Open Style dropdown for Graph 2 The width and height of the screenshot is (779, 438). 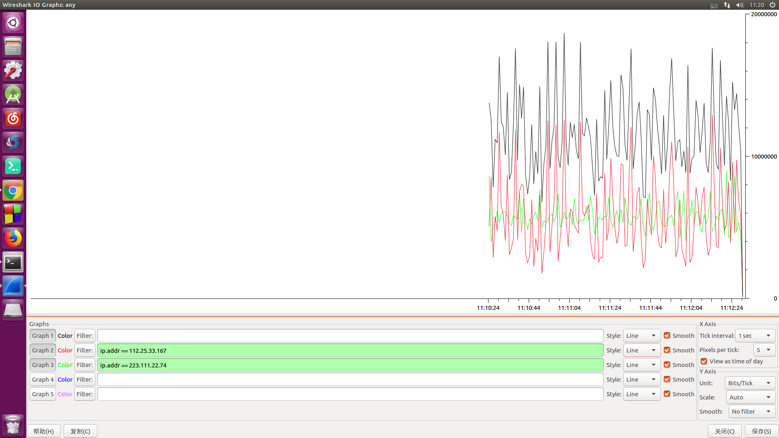642,350
